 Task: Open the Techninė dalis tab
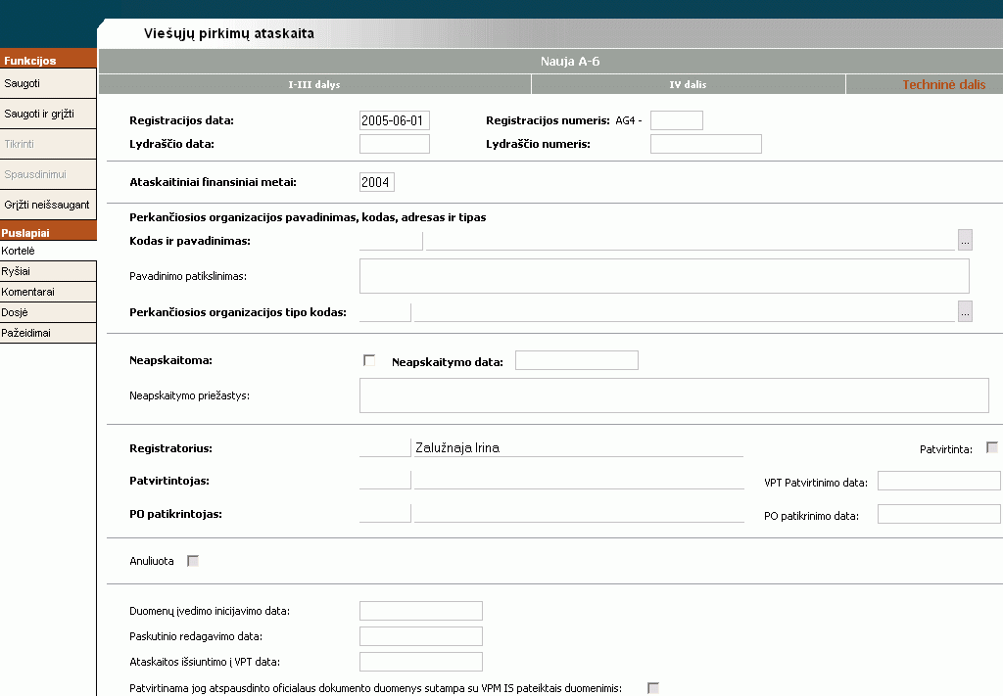point(925,84)
